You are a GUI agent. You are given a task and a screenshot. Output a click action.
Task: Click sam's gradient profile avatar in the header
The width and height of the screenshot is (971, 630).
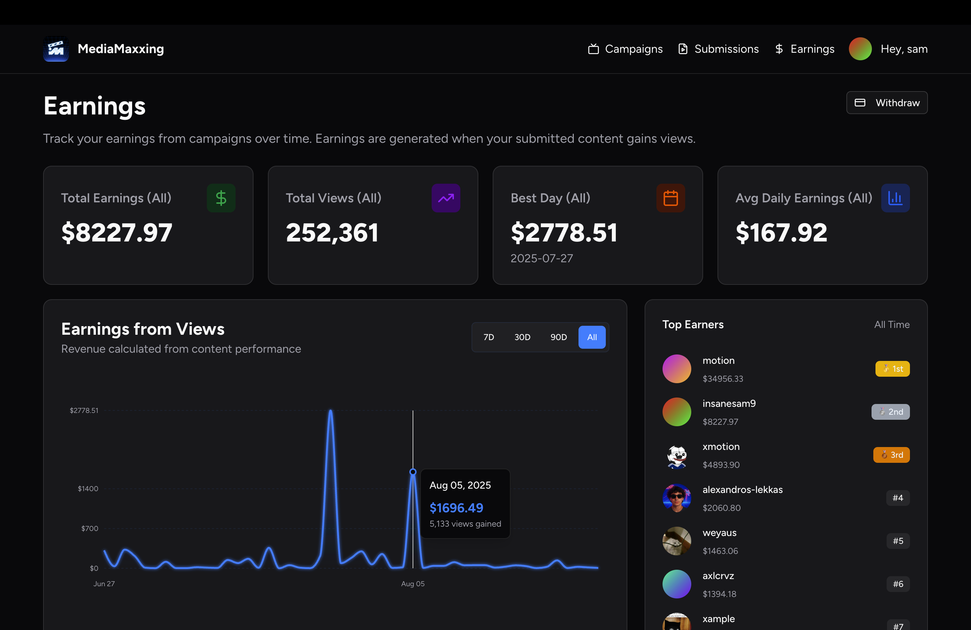coord(860,49)
